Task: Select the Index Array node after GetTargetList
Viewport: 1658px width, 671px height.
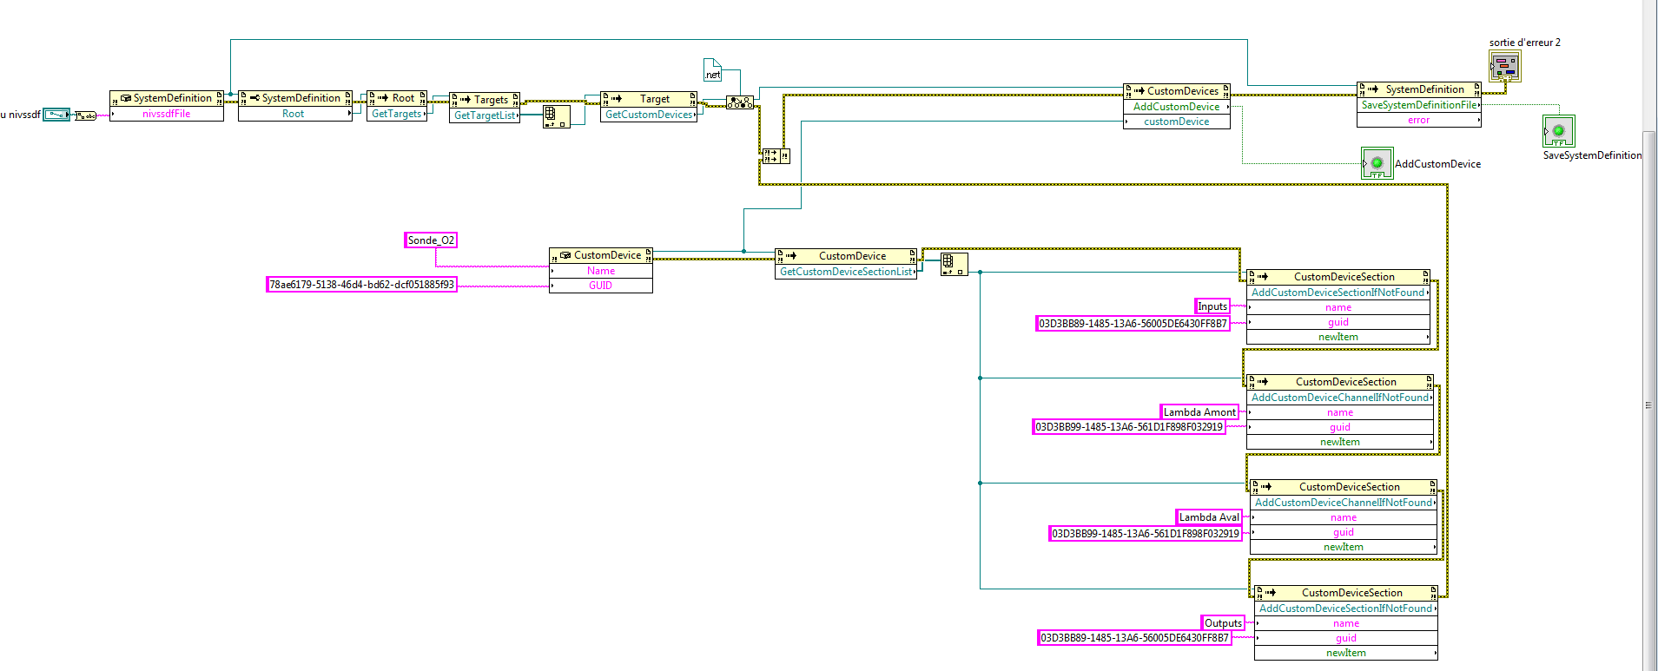Action: pyautogui.click(x=556, y=116)
